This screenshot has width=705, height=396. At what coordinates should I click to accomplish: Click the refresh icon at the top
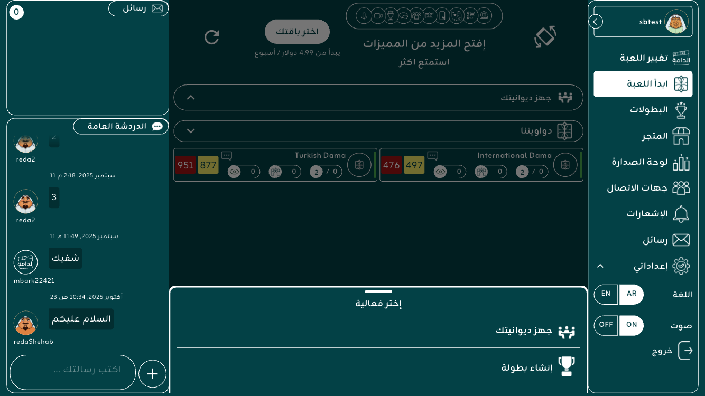coord(211,37)
